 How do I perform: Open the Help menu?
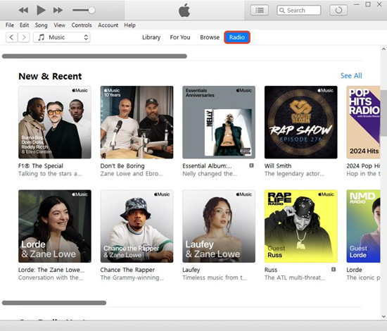tap(129, 25)
